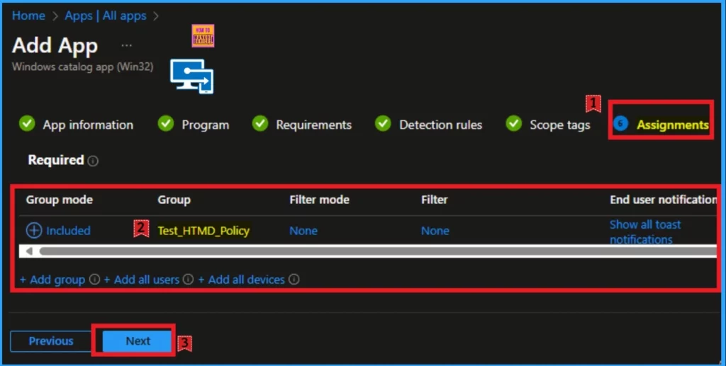Screen dimensions: 726x366
Task: Click the Windows catalog app subtitle
Action: click(82, 67)
